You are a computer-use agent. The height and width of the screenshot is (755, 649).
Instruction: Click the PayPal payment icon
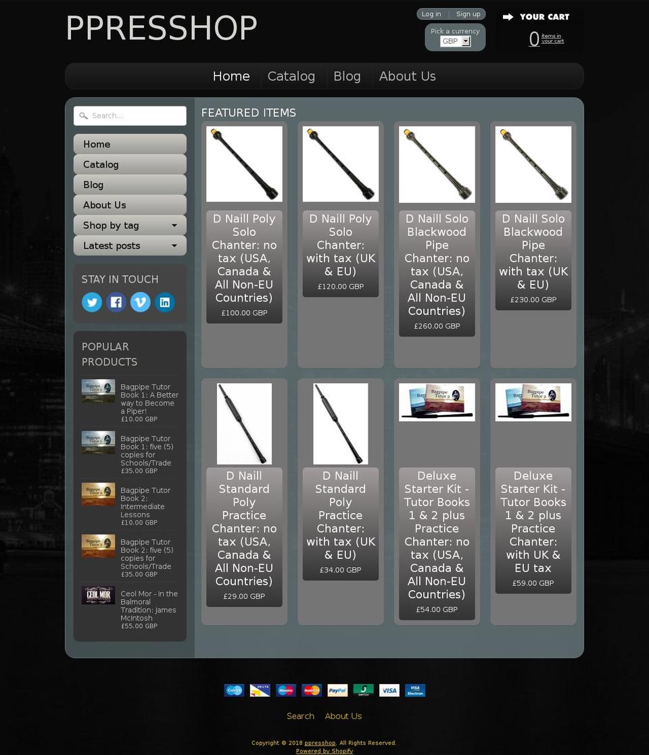tap(337, 691)
